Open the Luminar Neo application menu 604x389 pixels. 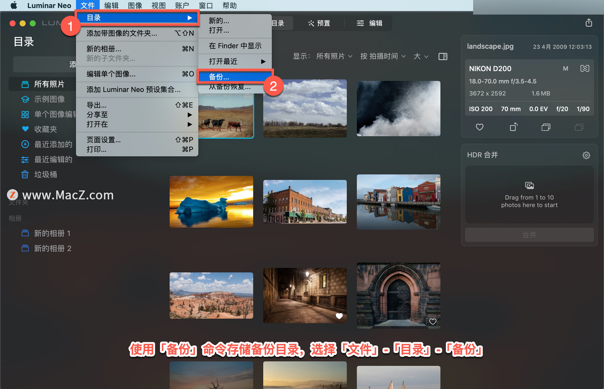49,5
